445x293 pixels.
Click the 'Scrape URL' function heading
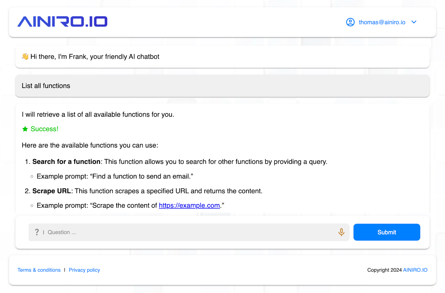tap(52, 191)
